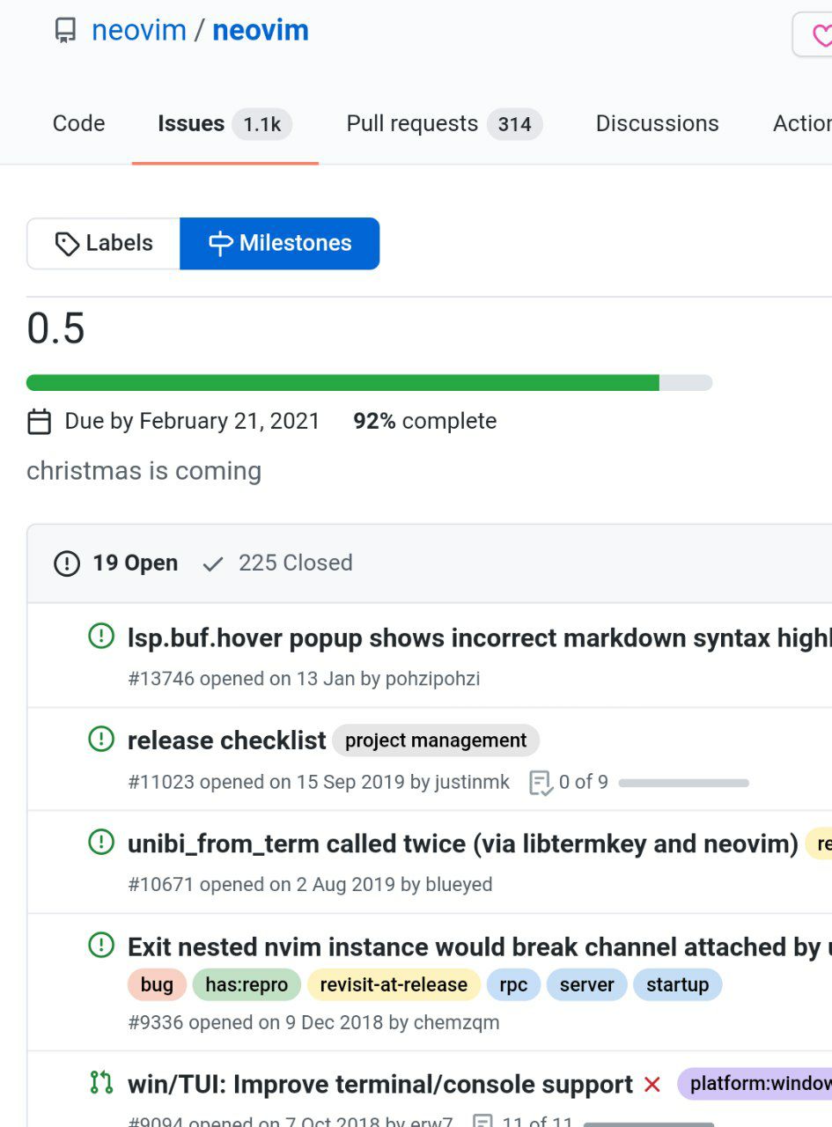Open the Code tab
Image resolution: width=832 pixels, height=1127 pixels.
point(78,123)
